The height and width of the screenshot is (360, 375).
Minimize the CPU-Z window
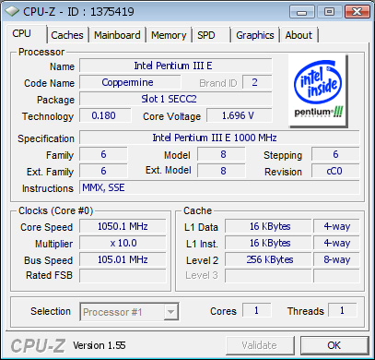tap(302, 12)
